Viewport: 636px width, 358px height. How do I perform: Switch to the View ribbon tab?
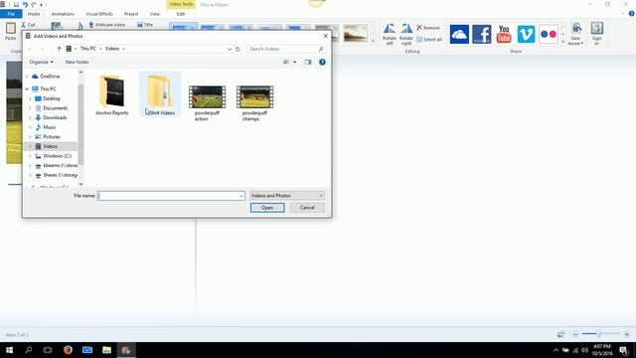click(155, 14)
